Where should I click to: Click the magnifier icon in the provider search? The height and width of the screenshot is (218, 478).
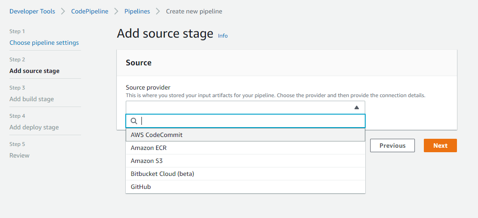tap(134, 121)
